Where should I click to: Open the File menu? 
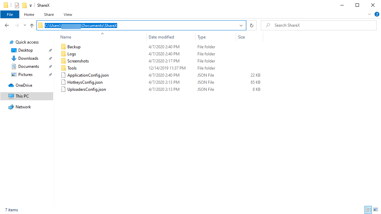10,14
